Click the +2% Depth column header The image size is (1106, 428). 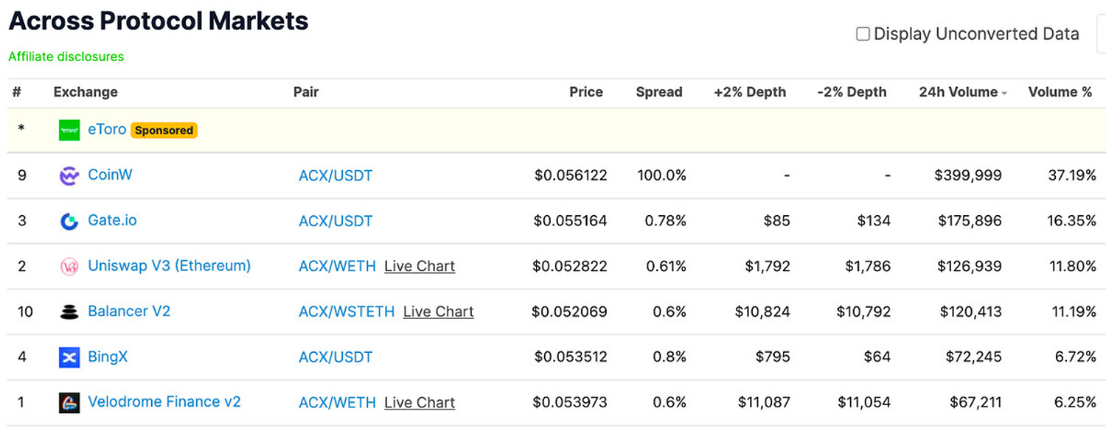pyautogui.click(x=750, y=92)
